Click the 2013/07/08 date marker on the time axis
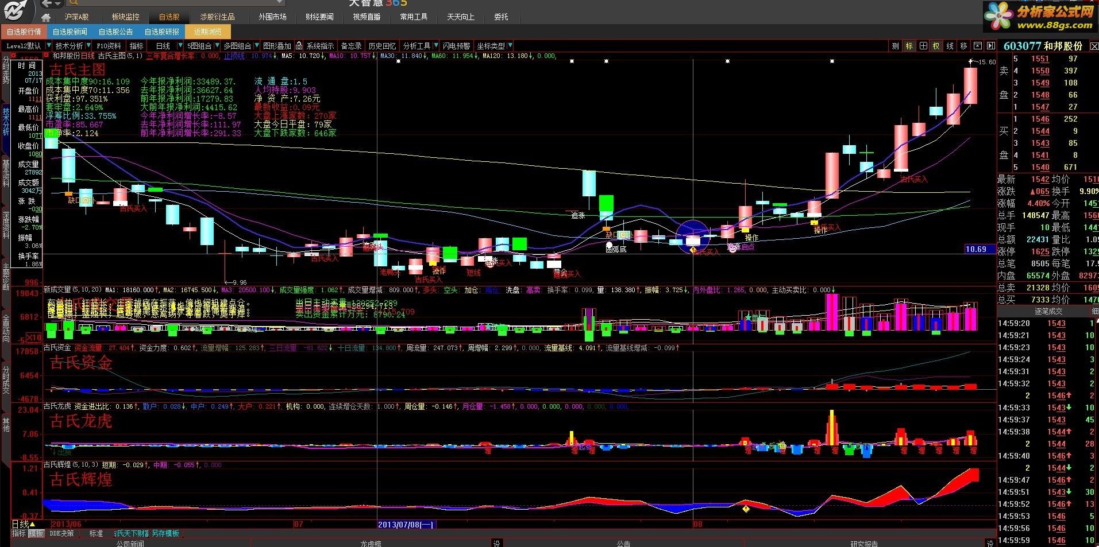Viewport: 1099px width, 547px height. coord(406,524)
